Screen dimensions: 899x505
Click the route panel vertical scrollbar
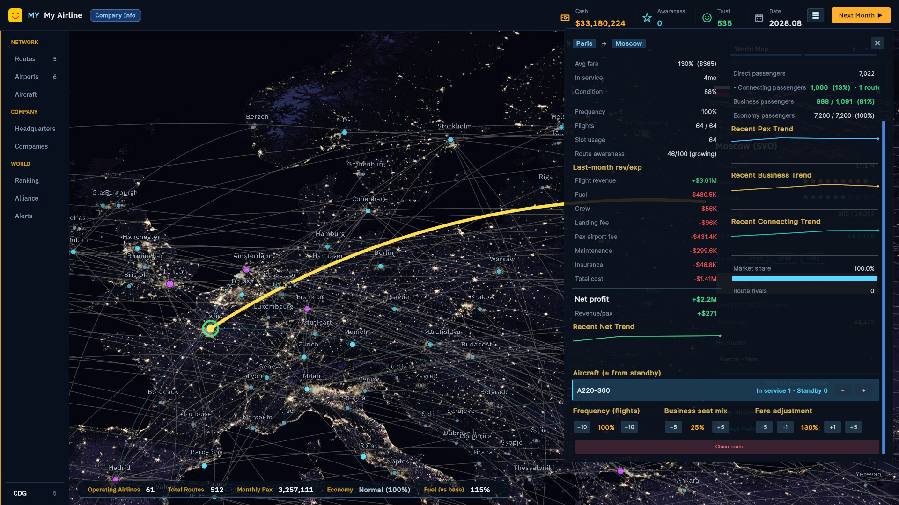pyautogui.click(x=884, y=287)
